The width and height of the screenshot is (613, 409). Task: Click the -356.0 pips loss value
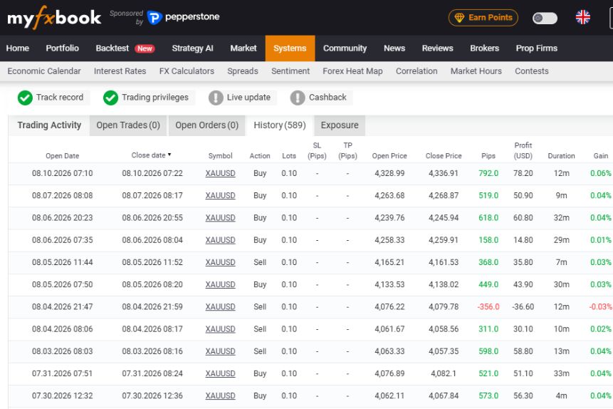click(488, 307)
